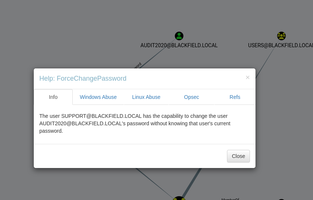
Task: Click the USERS@BLACKFIELD.LOCAL node label
Action: tap(280, 45)
